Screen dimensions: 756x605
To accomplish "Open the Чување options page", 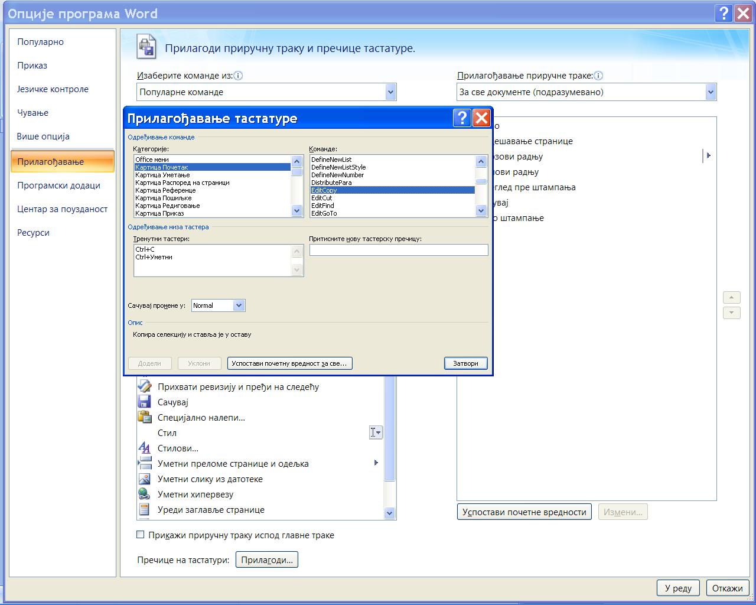I will tap(63, 113).
